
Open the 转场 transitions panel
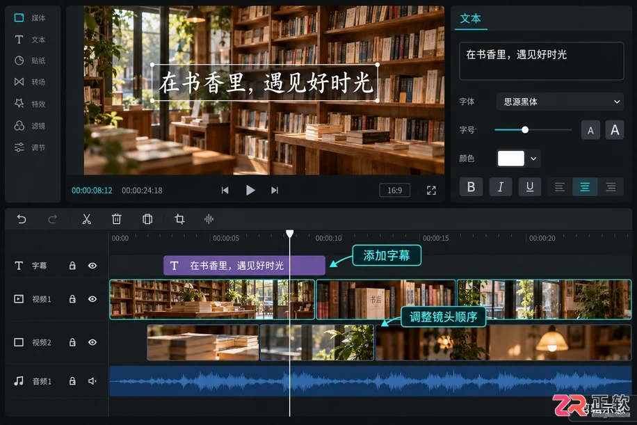pos(29,81)
